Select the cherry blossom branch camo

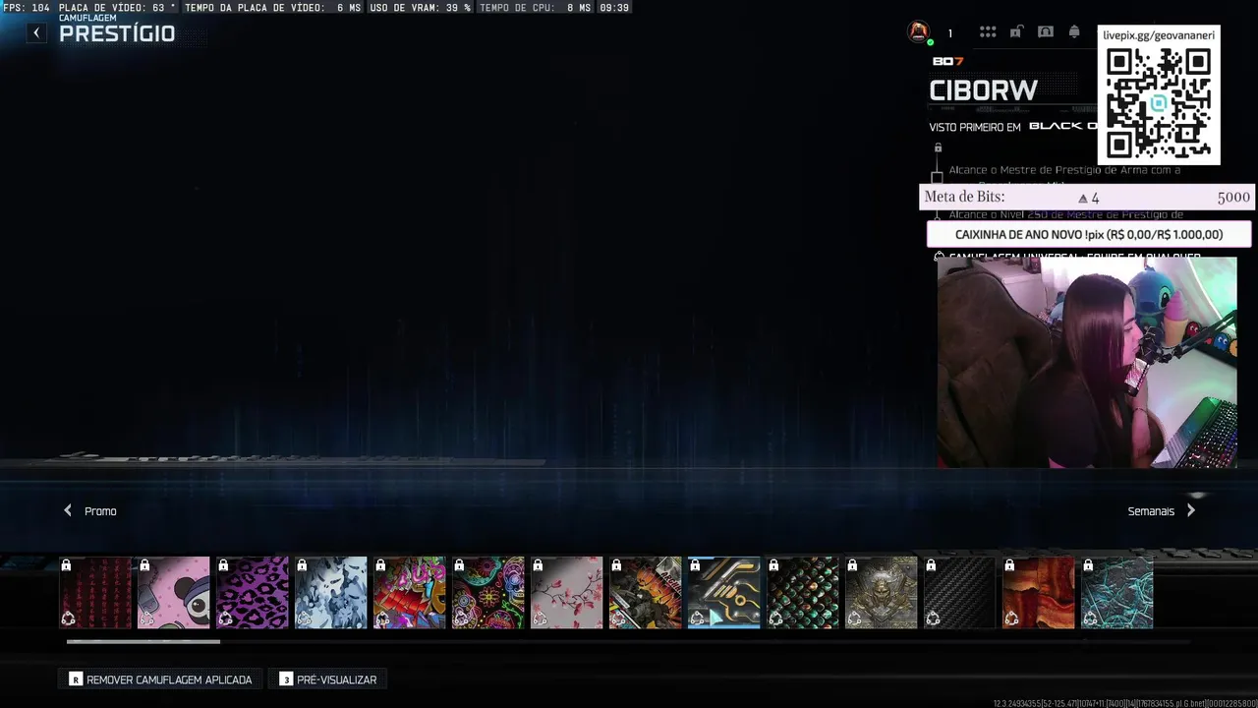[567, 593]
